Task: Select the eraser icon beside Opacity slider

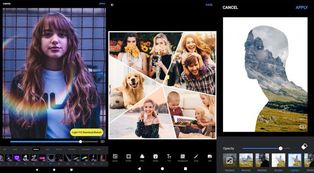Action: [x=304, y=147]
